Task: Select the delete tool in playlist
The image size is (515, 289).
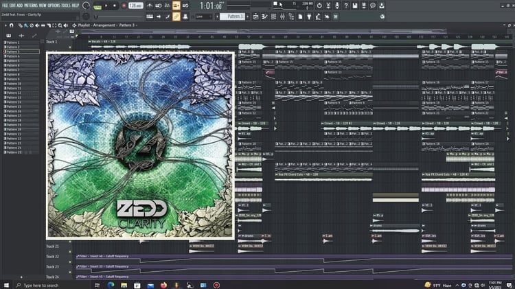Action: [32, 25]
